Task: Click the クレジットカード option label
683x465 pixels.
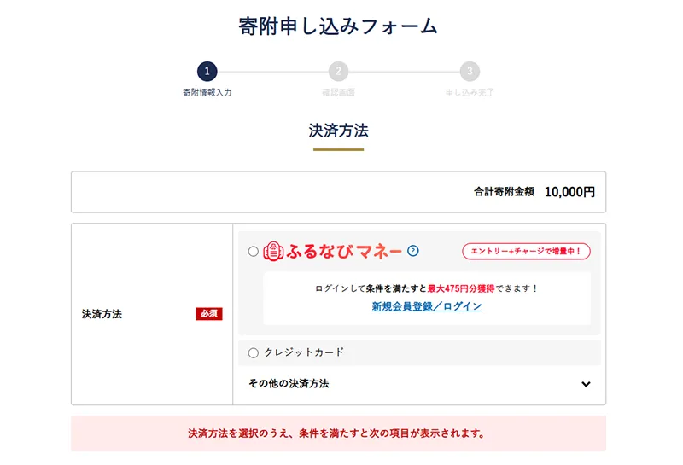Action: click(304, 352)
